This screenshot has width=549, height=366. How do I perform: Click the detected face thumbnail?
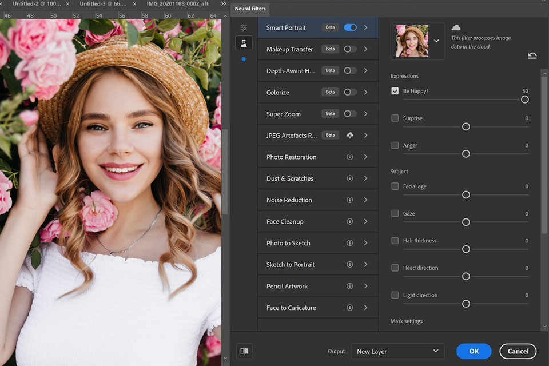pos(412,41)
